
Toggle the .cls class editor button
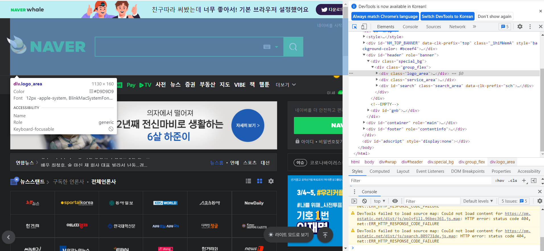coord(512,181)
